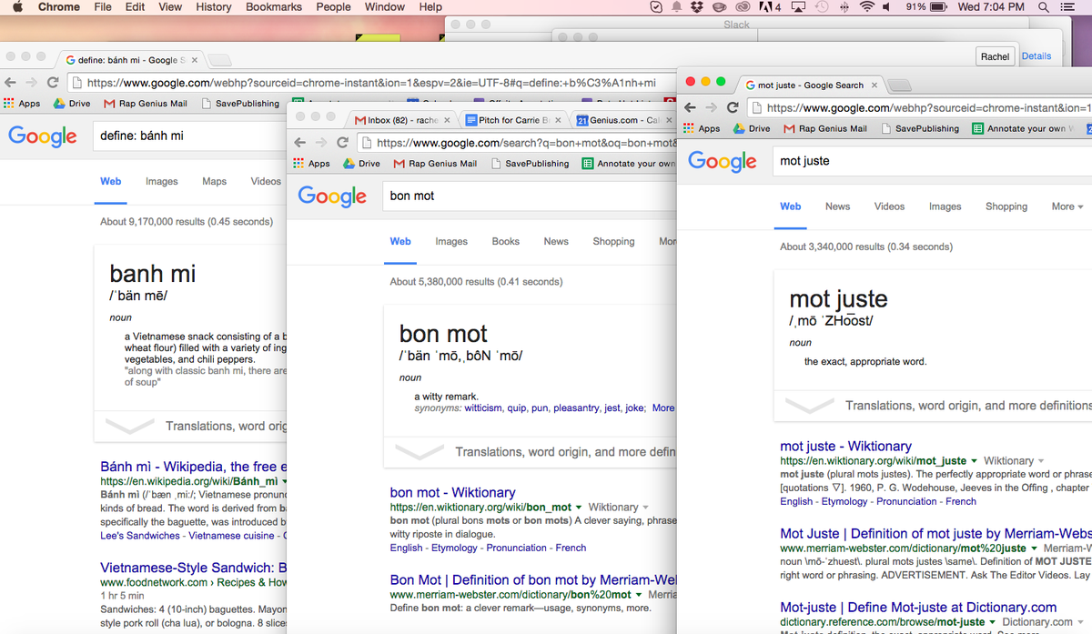Open SavePublishing bookmark in banh mi window

tap(241, 104)
